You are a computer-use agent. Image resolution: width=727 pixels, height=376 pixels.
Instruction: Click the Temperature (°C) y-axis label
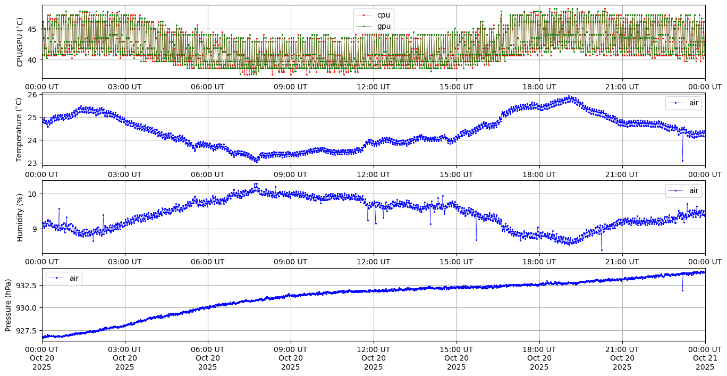point(20,129)
